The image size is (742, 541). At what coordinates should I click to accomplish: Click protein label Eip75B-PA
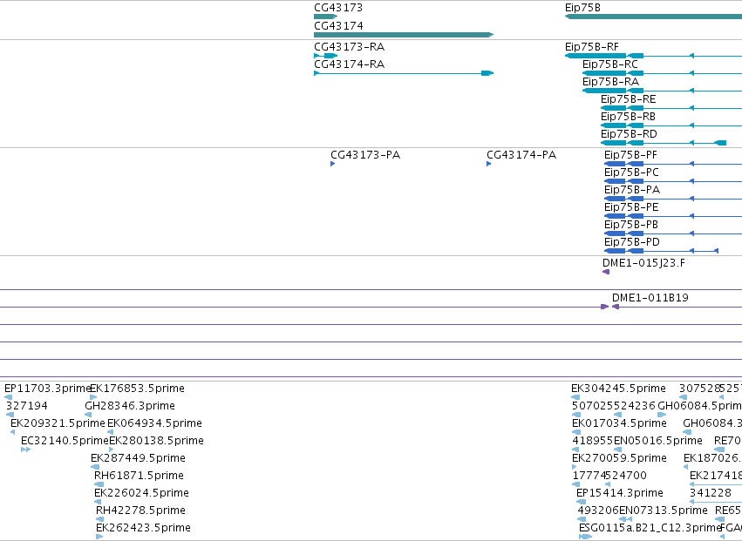[x=632, y=190]
